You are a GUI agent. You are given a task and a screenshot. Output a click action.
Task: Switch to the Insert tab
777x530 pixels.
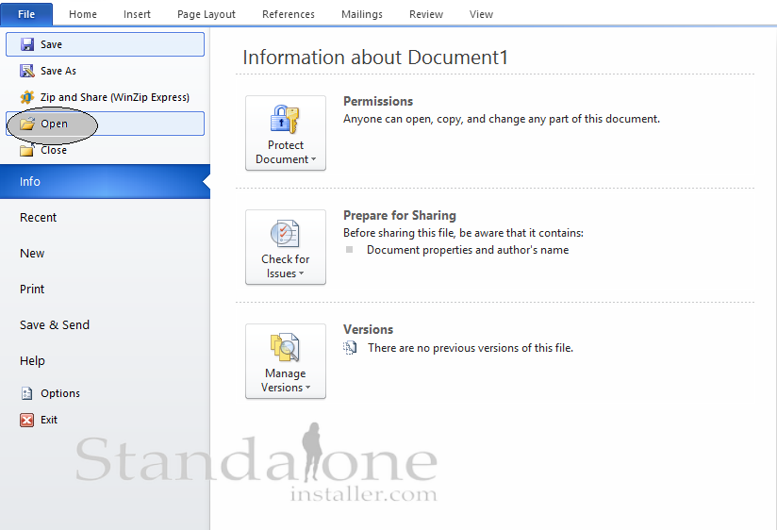click(x=137, y=14)
